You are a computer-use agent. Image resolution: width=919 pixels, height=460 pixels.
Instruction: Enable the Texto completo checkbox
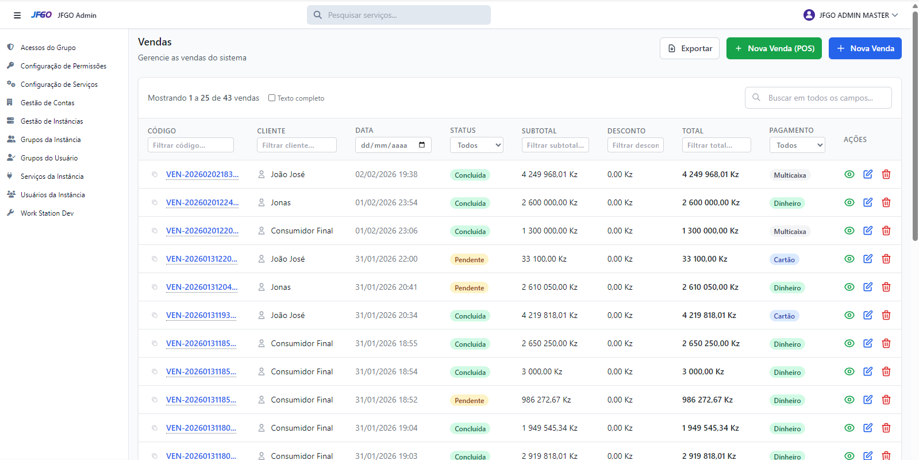(x=272, y=98)
